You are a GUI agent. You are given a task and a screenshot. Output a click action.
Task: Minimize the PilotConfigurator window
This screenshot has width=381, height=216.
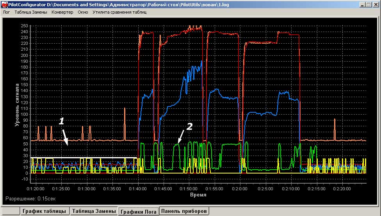[x=362, y=4]
